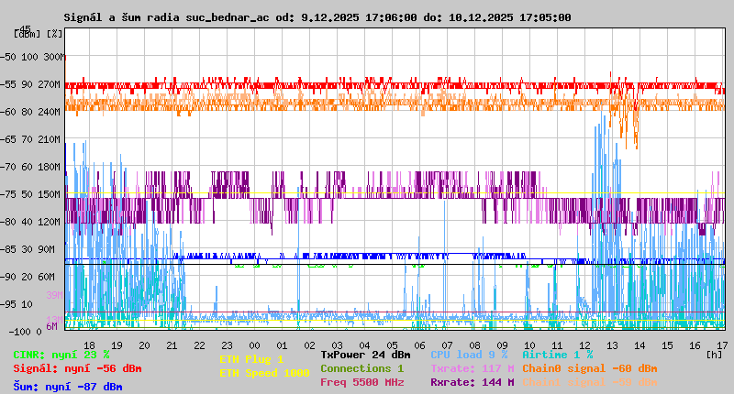Click the 'CPU load 9 %' legend label
The image size is (734, 394).
(469, 355)
